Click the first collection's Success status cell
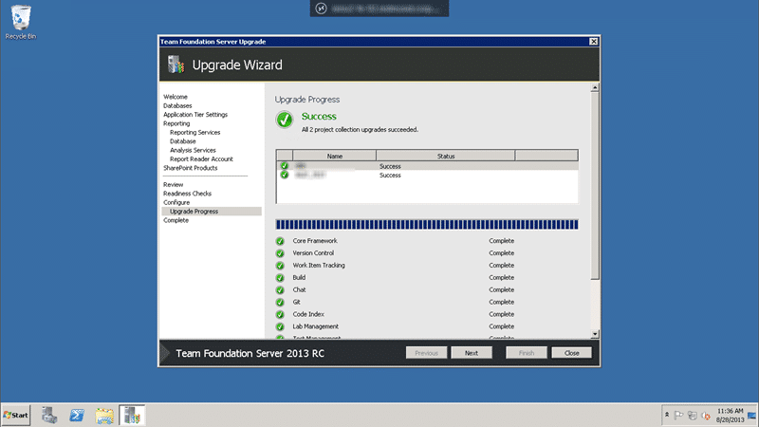 390,166
